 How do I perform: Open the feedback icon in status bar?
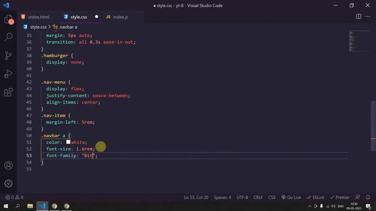(x=357, y=198)
